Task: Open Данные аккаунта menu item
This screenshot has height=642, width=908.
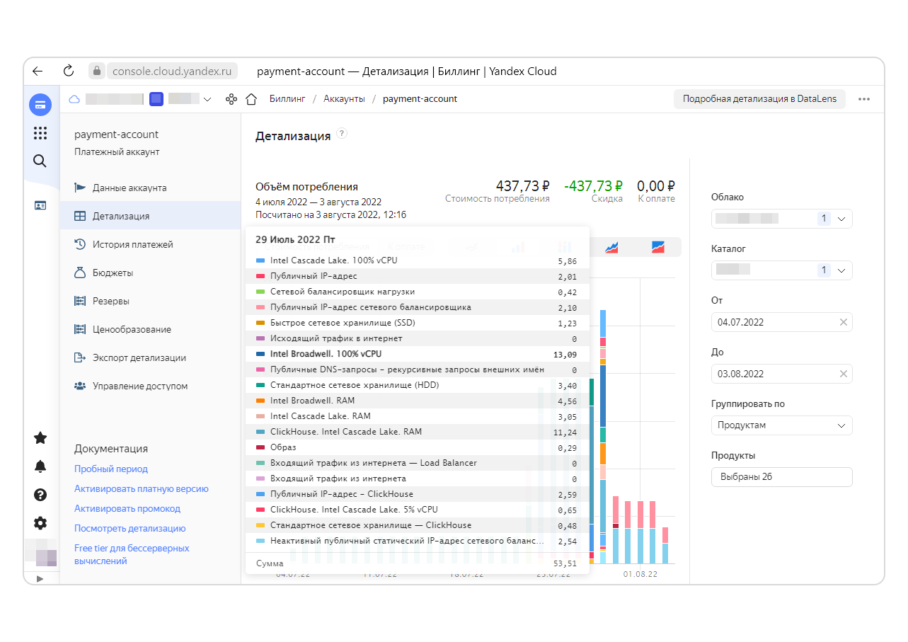Action: [x=150, y=188]
